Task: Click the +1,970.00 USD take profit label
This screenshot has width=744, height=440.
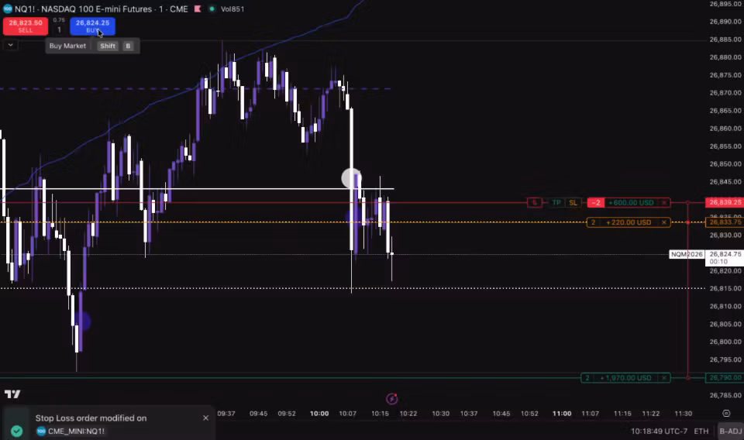Action: [625, 378]
